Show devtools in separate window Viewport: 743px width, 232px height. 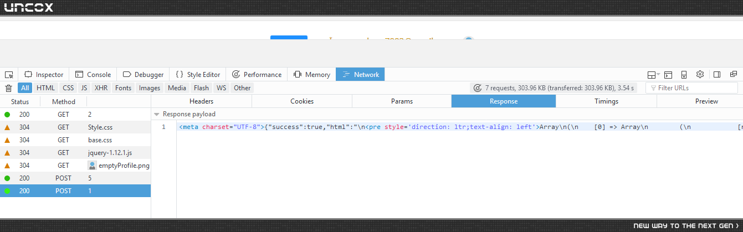click(x=734, y=75)
